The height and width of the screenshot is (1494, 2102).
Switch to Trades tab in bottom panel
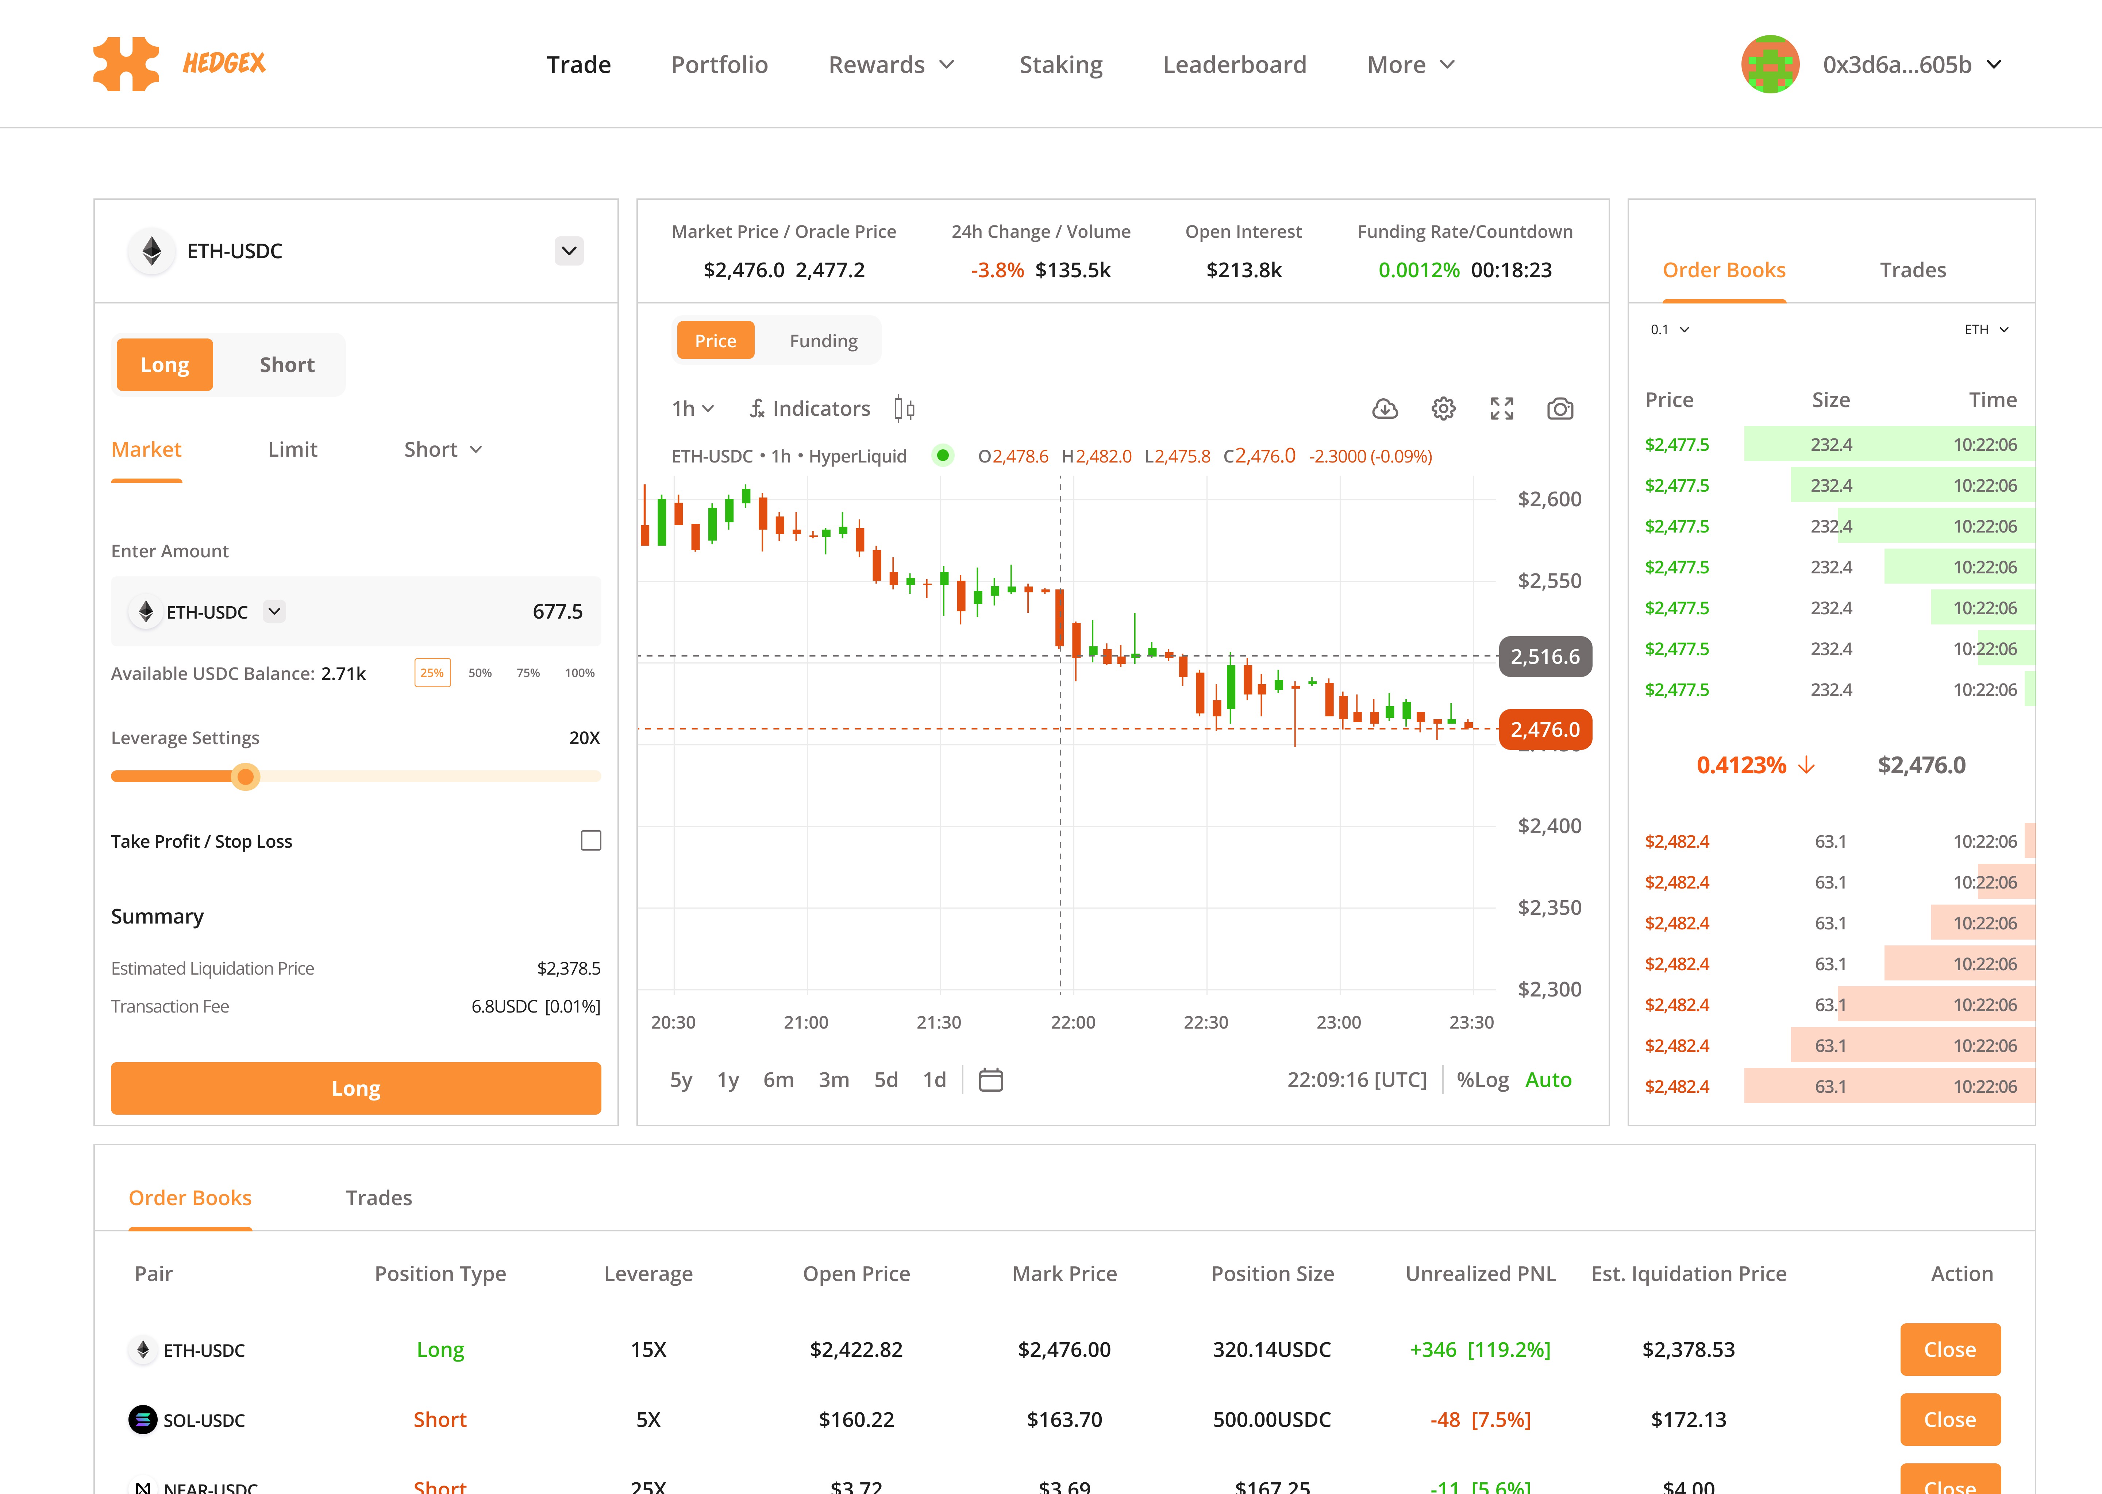pos(379,1198)
